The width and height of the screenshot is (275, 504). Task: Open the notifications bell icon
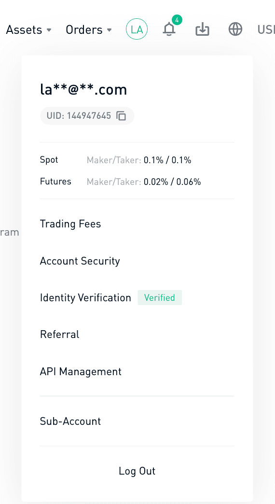click(x=169, y=29)
